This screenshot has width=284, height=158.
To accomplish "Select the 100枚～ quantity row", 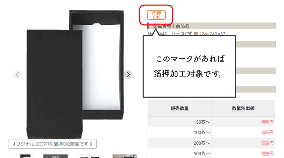I will coord(211,133).
